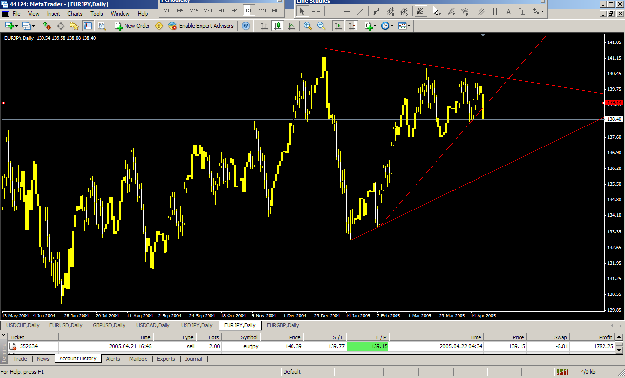The width and height of the screenshot is (625, 378).
Task: Open the Data Window crosshair icon
Action: [x=61, y=26]
